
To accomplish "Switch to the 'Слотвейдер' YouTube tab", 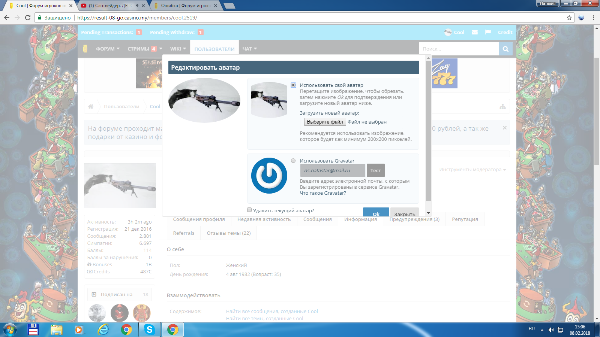I will tap(111, 6).
